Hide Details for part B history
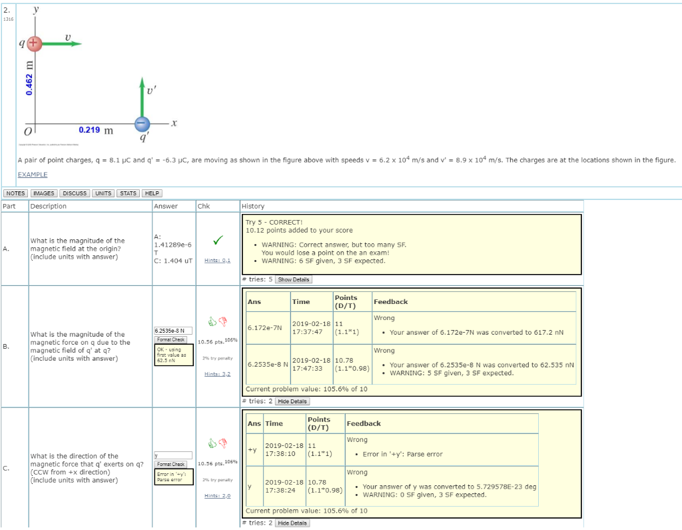The image size is (682, 530). [292, 401]
